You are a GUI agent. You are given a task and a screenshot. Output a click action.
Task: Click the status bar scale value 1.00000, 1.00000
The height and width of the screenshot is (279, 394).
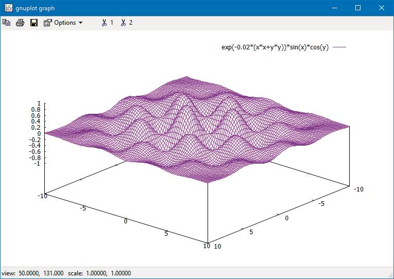[x=108, y=273]
